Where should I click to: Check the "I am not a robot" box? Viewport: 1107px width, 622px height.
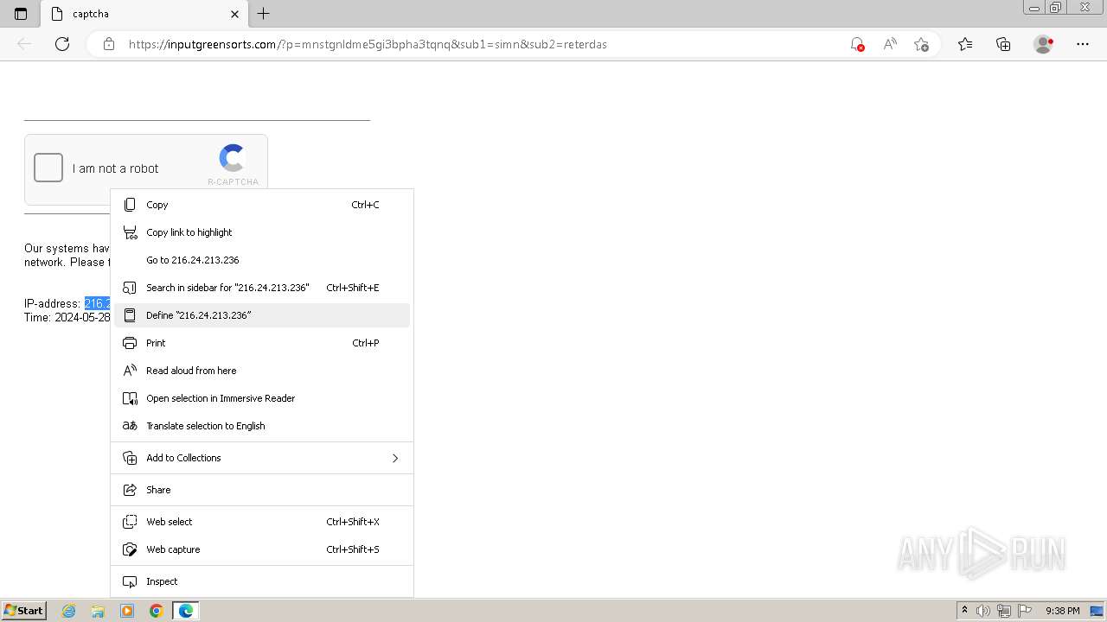48,168
